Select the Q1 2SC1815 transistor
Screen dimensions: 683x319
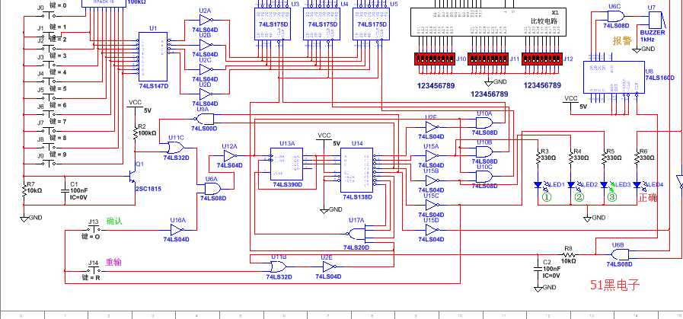(x=134, y=177)
